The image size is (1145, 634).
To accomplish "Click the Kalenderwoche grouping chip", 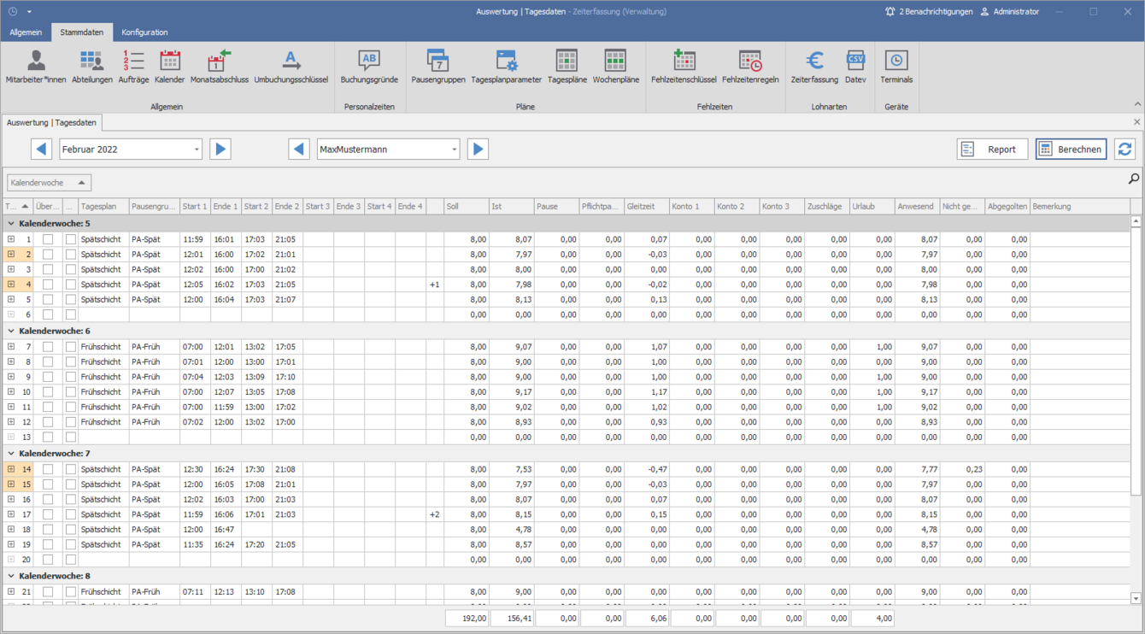I will point(49,182).
